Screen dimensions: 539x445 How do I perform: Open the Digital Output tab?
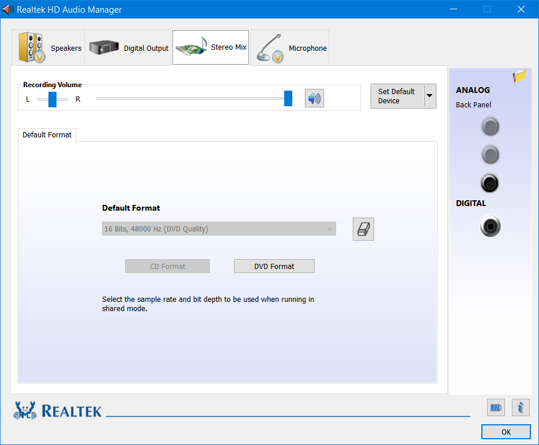(x=128, y=47)
